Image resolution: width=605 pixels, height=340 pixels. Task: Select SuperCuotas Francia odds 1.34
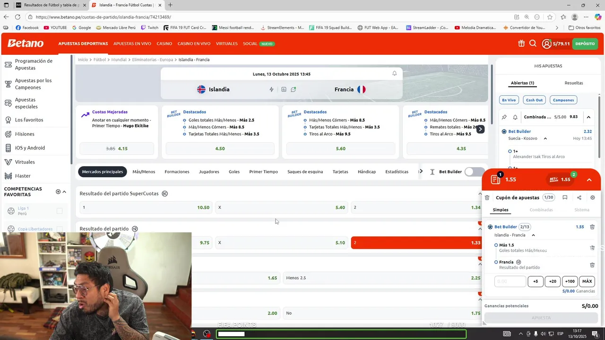(416, 207)
